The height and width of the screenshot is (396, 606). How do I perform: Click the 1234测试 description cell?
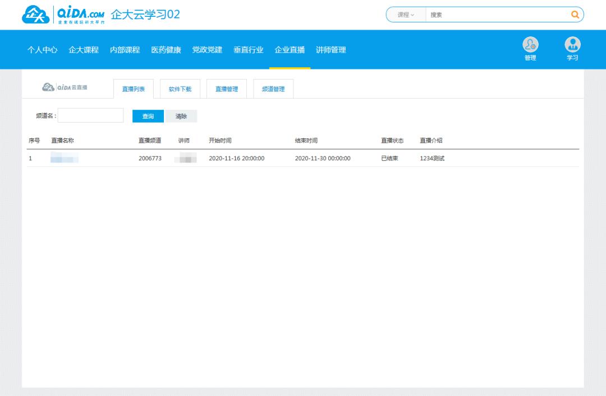pyautogui.click(x=432, y=159)
